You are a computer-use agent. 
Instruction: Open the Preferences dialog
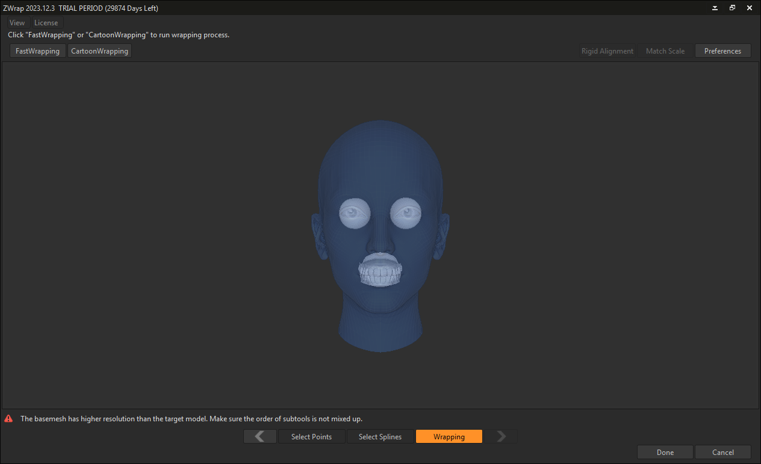click(x=722, y=51)
